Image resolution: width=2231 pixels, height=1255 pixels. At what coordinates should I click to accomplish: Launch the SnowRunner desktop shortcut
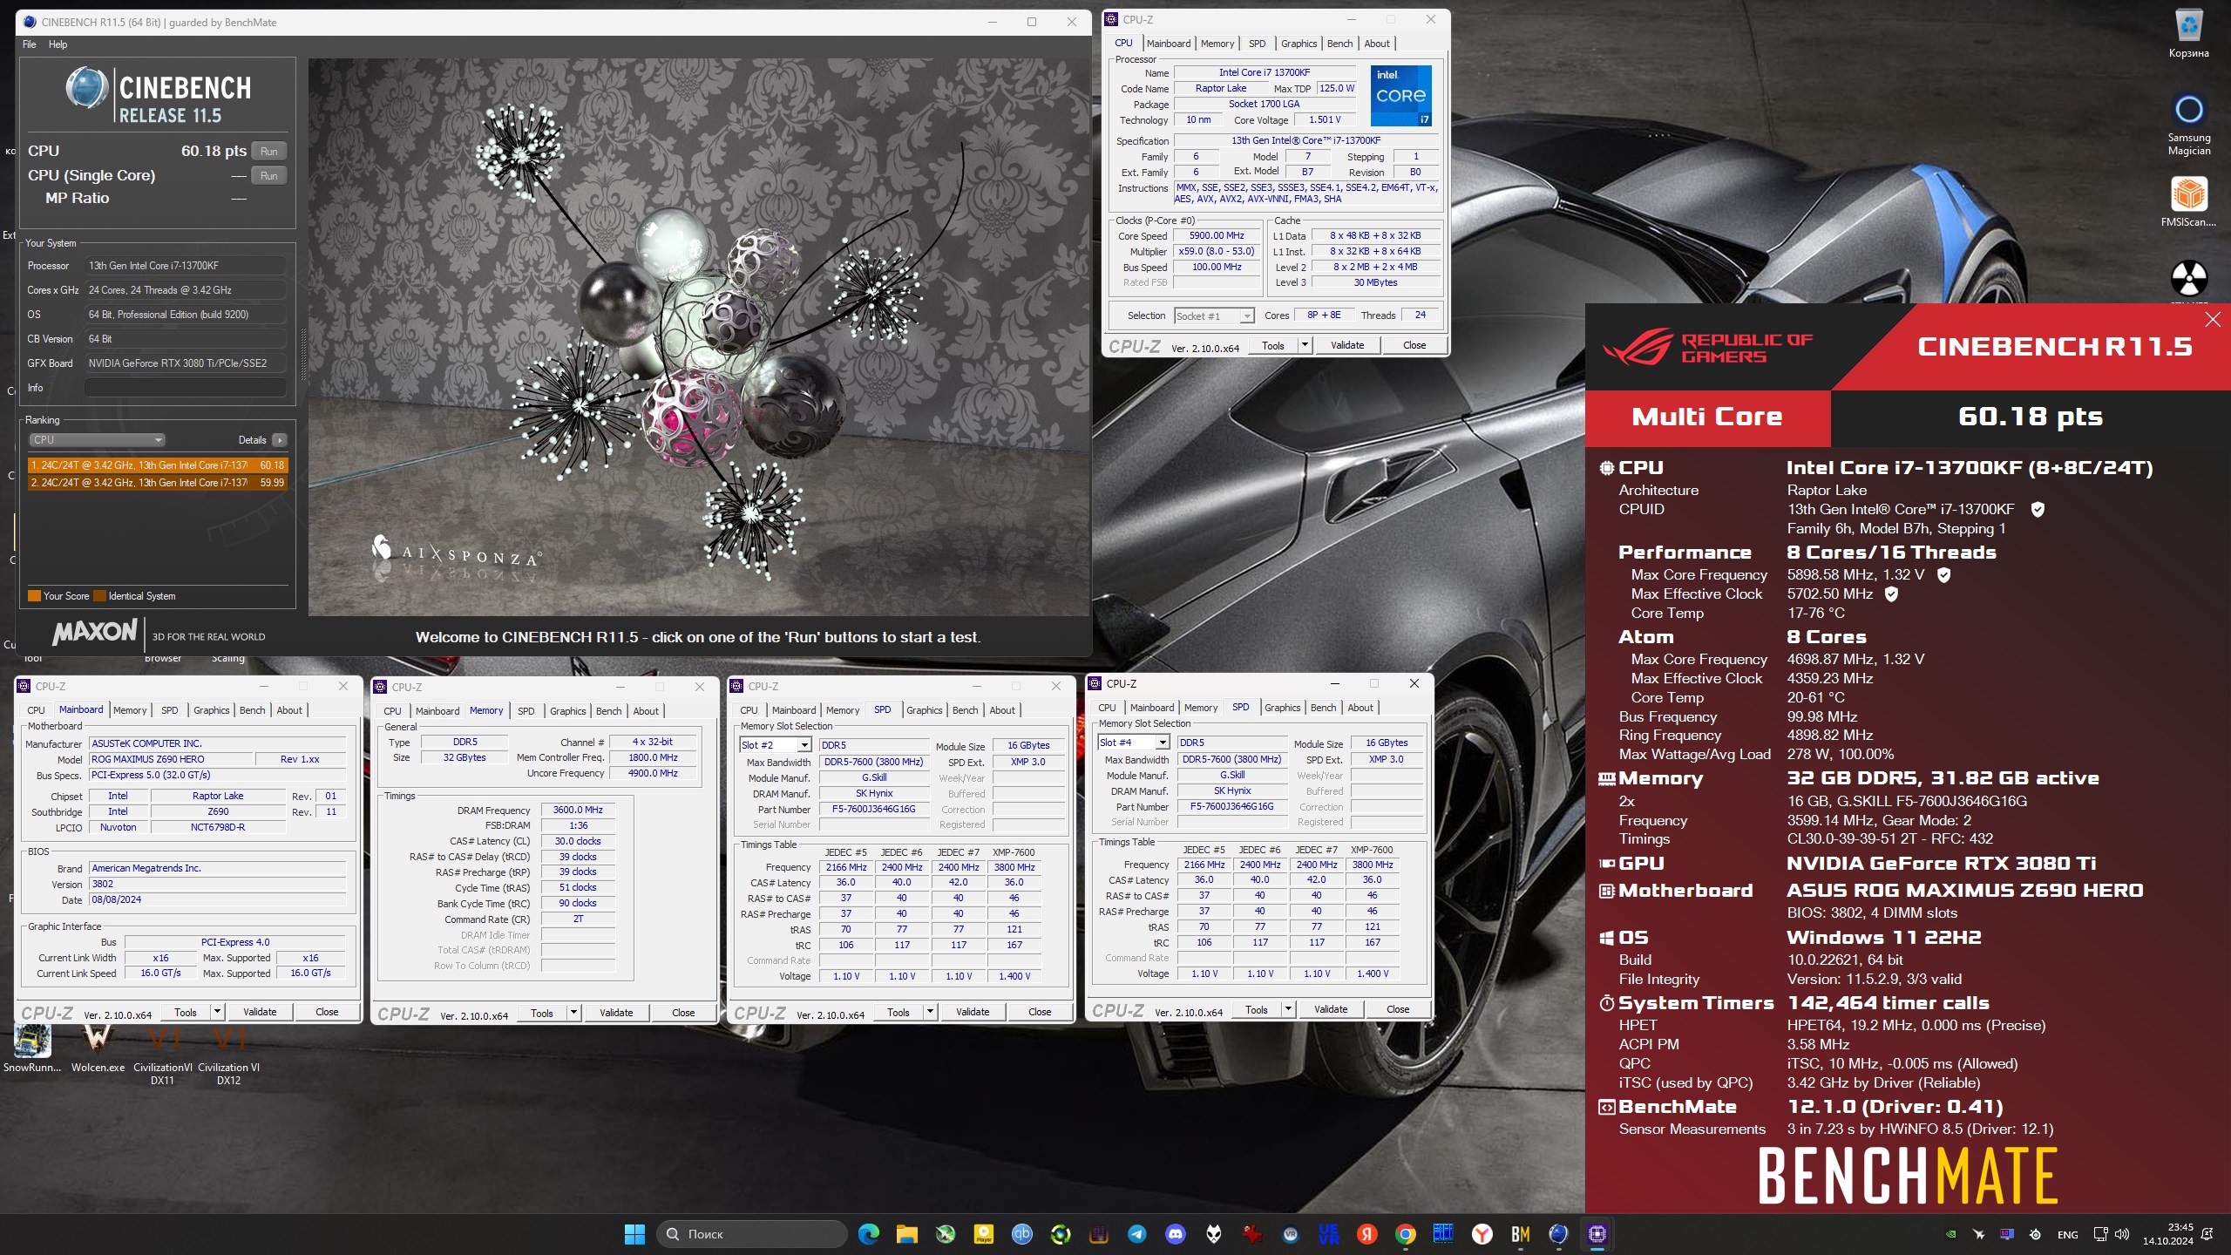(32, 1048)
